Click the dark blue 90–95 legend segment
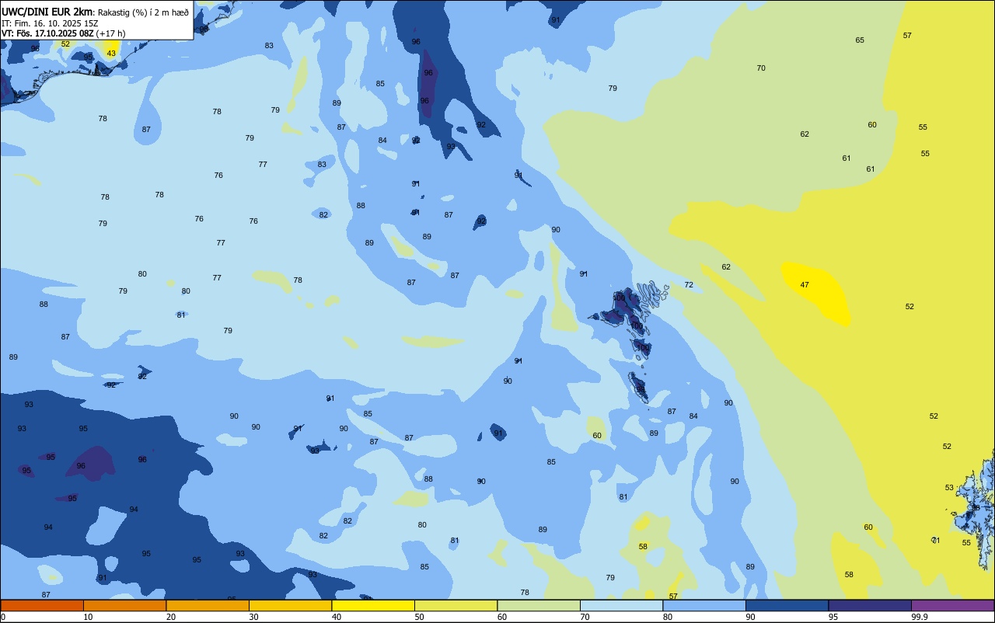Screen dimensions: 995x623 click(x=787, y=605)
